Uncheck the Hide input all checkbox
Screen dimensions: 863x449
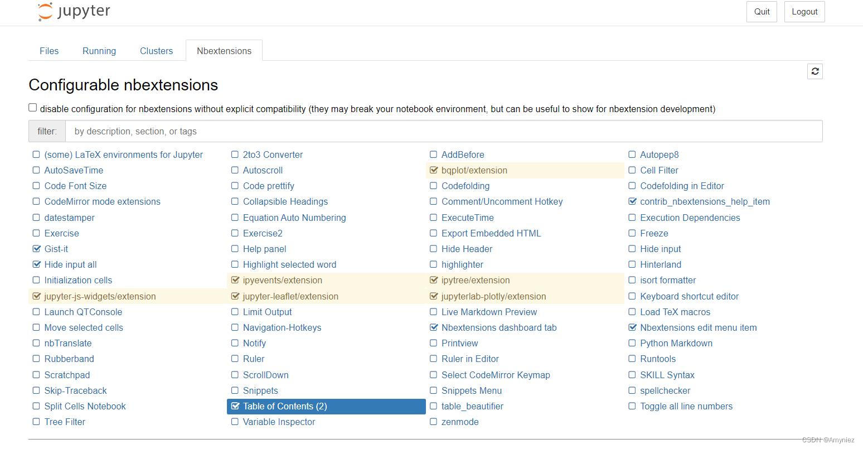[36, 264]
